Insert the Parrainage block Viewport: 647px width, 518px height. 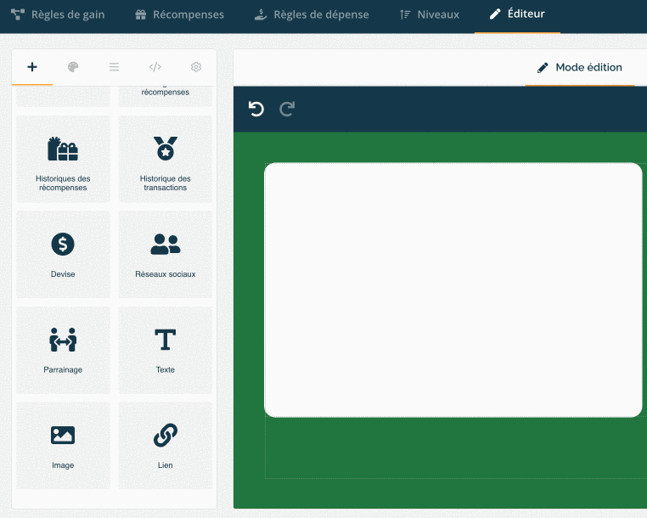point(63,350)
